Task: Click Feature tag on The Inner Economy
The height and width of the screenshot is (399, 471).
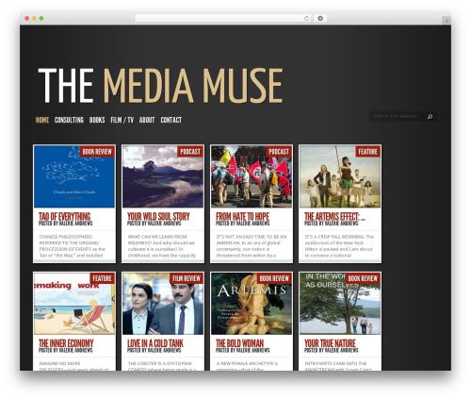Action: (103, 278)
